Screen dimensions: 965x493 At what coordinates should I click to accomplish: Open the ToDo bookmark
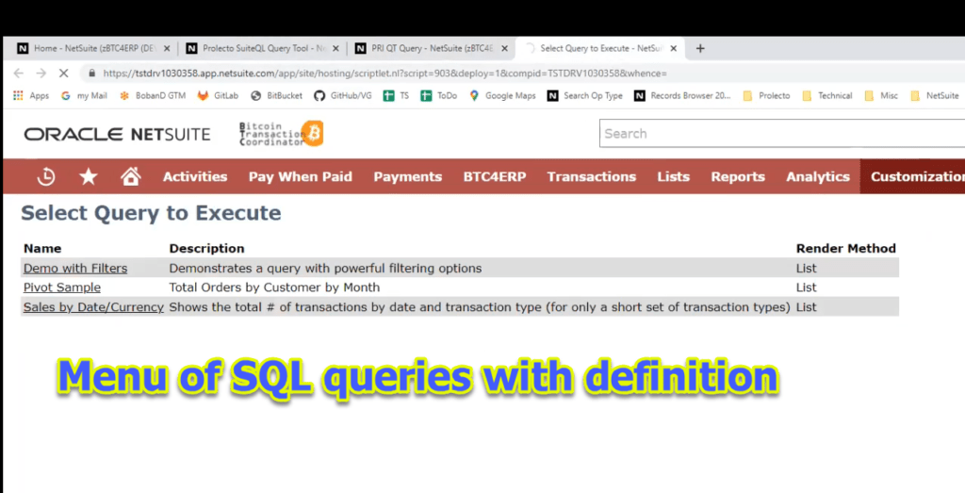pos(439,95)
